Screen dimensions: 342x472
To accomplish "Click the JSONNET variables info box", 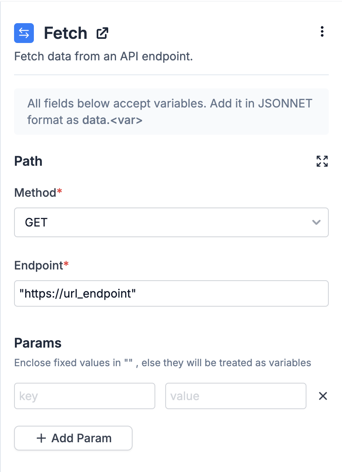I will (x=171, y=112).
